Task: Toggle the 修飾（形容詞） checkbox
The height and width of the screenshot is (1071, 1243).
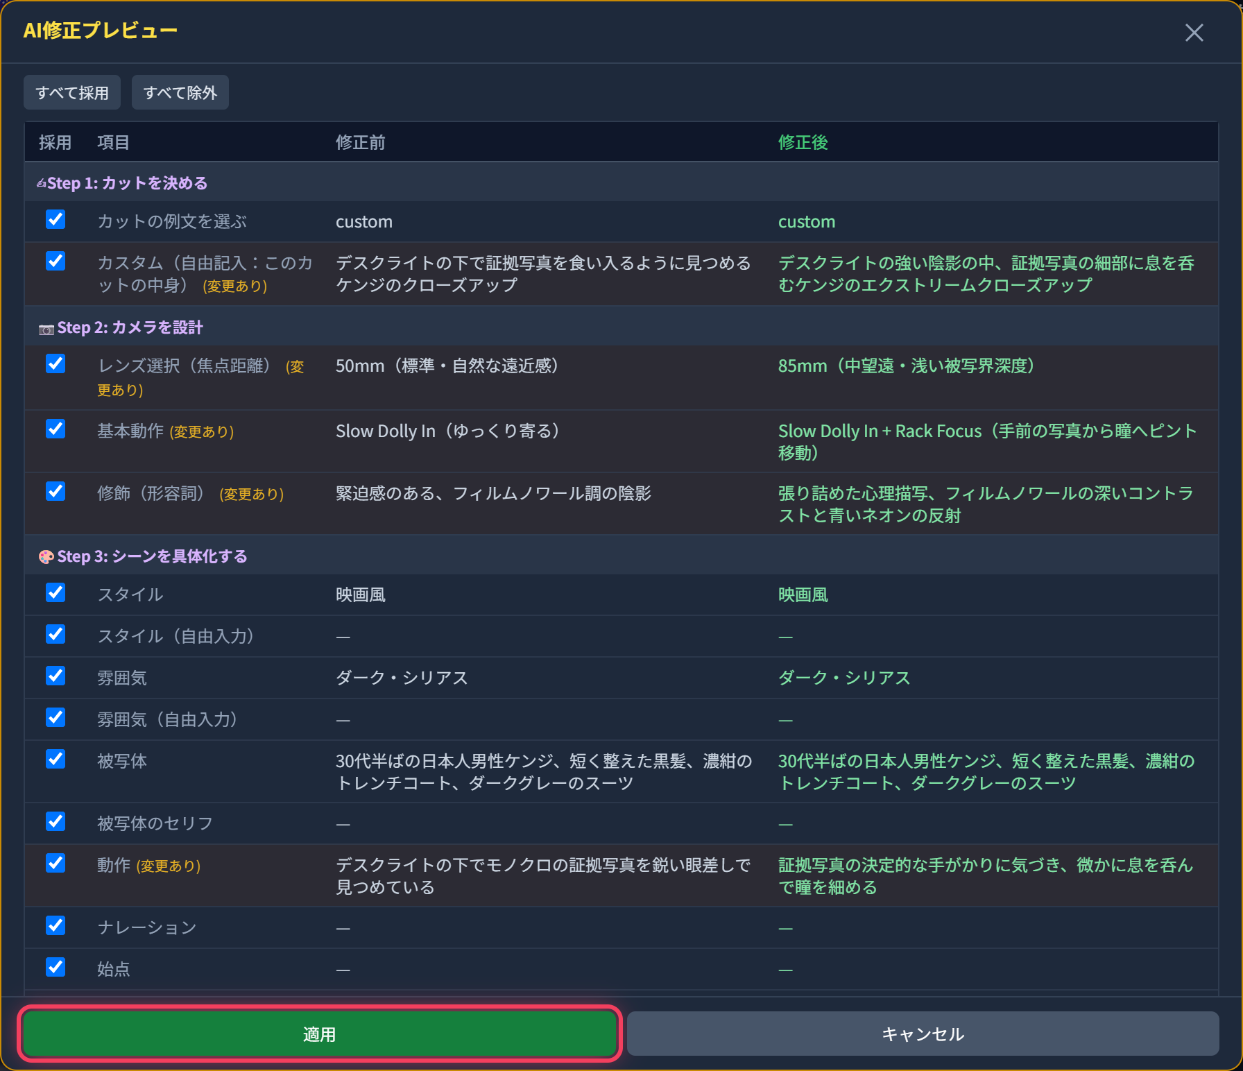Action: point(55,492)
